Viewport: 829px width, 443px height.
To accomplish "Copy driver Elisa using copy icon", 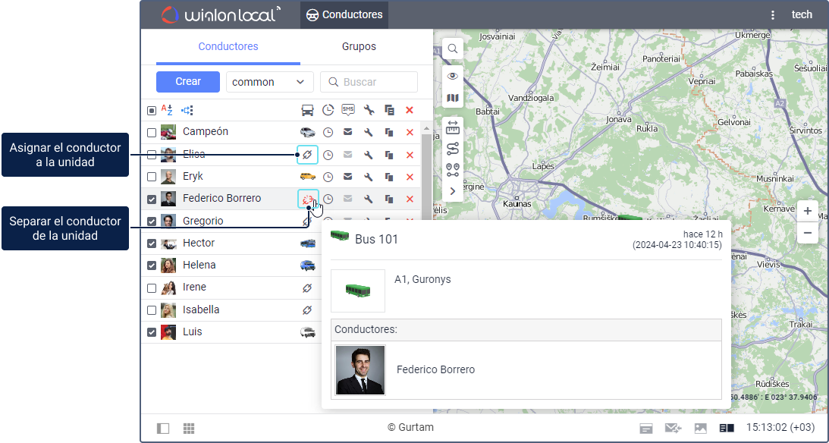I will tap(389, 155).
